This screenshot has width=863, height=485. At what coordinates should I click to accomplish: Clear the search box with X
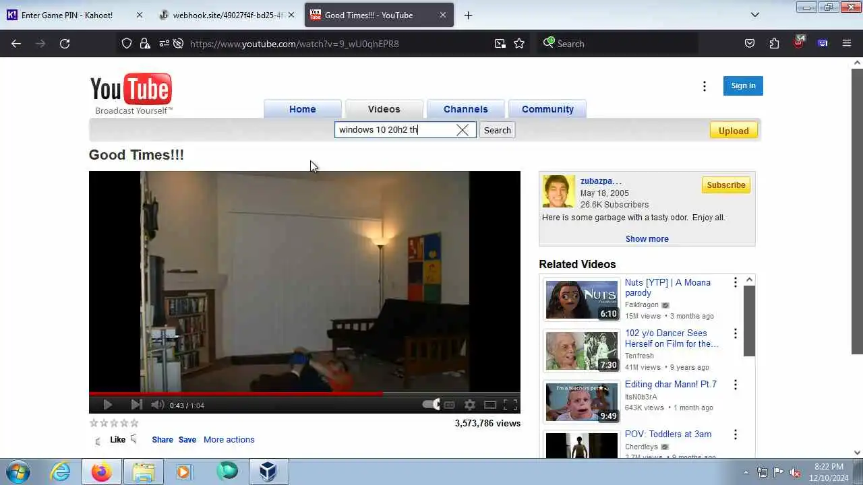463,130
